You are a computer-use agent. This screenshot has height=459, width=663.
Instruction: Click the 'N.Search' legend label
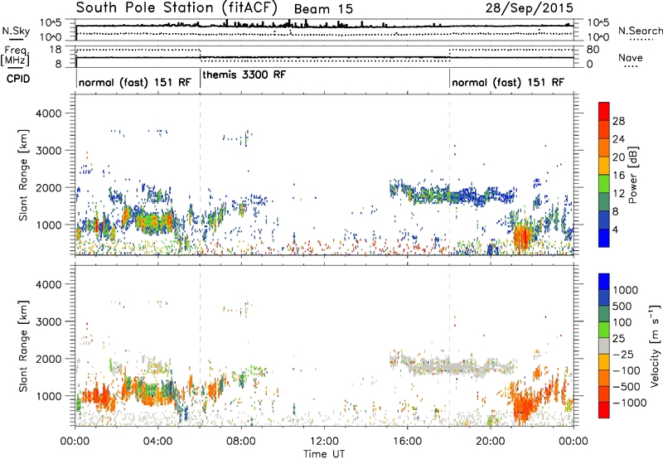(640, 31)
